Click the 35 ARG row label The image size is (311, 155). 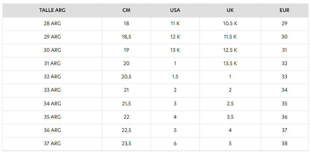point(52,117)
